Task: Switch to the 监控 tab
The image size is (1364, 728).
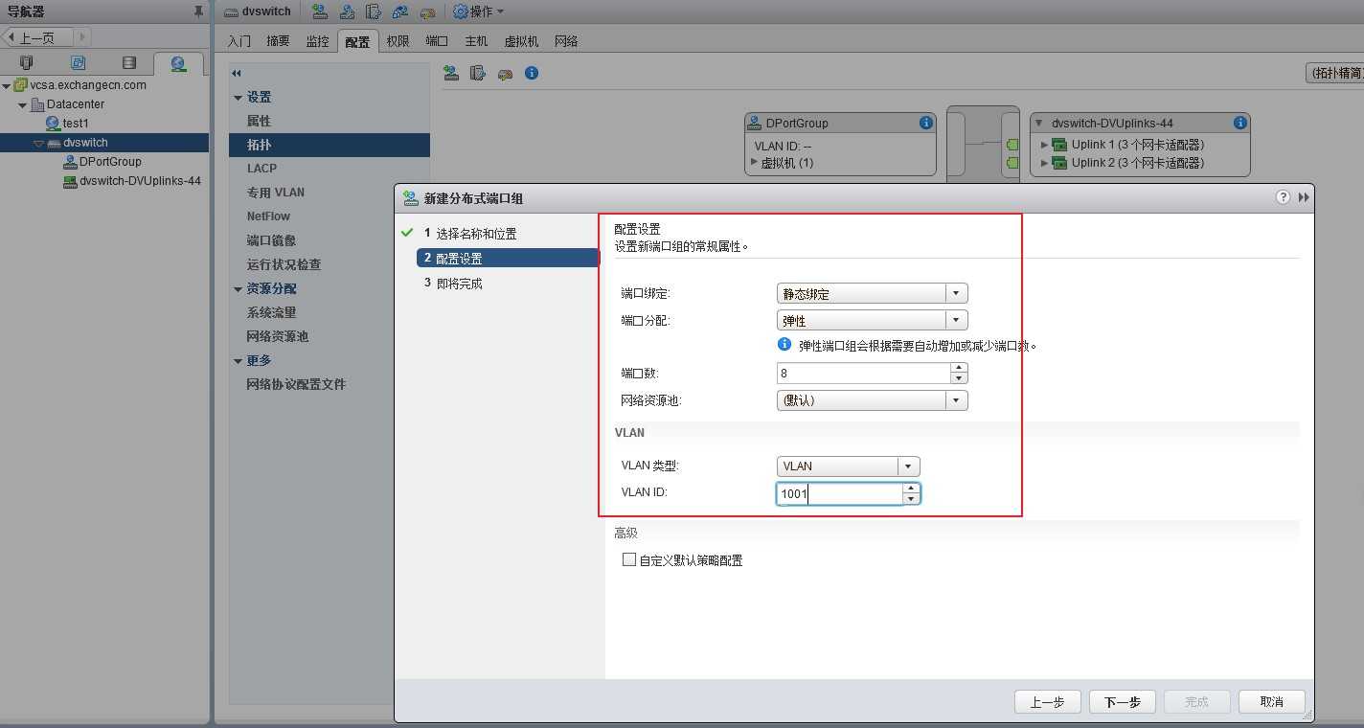Action: (317, 41)
